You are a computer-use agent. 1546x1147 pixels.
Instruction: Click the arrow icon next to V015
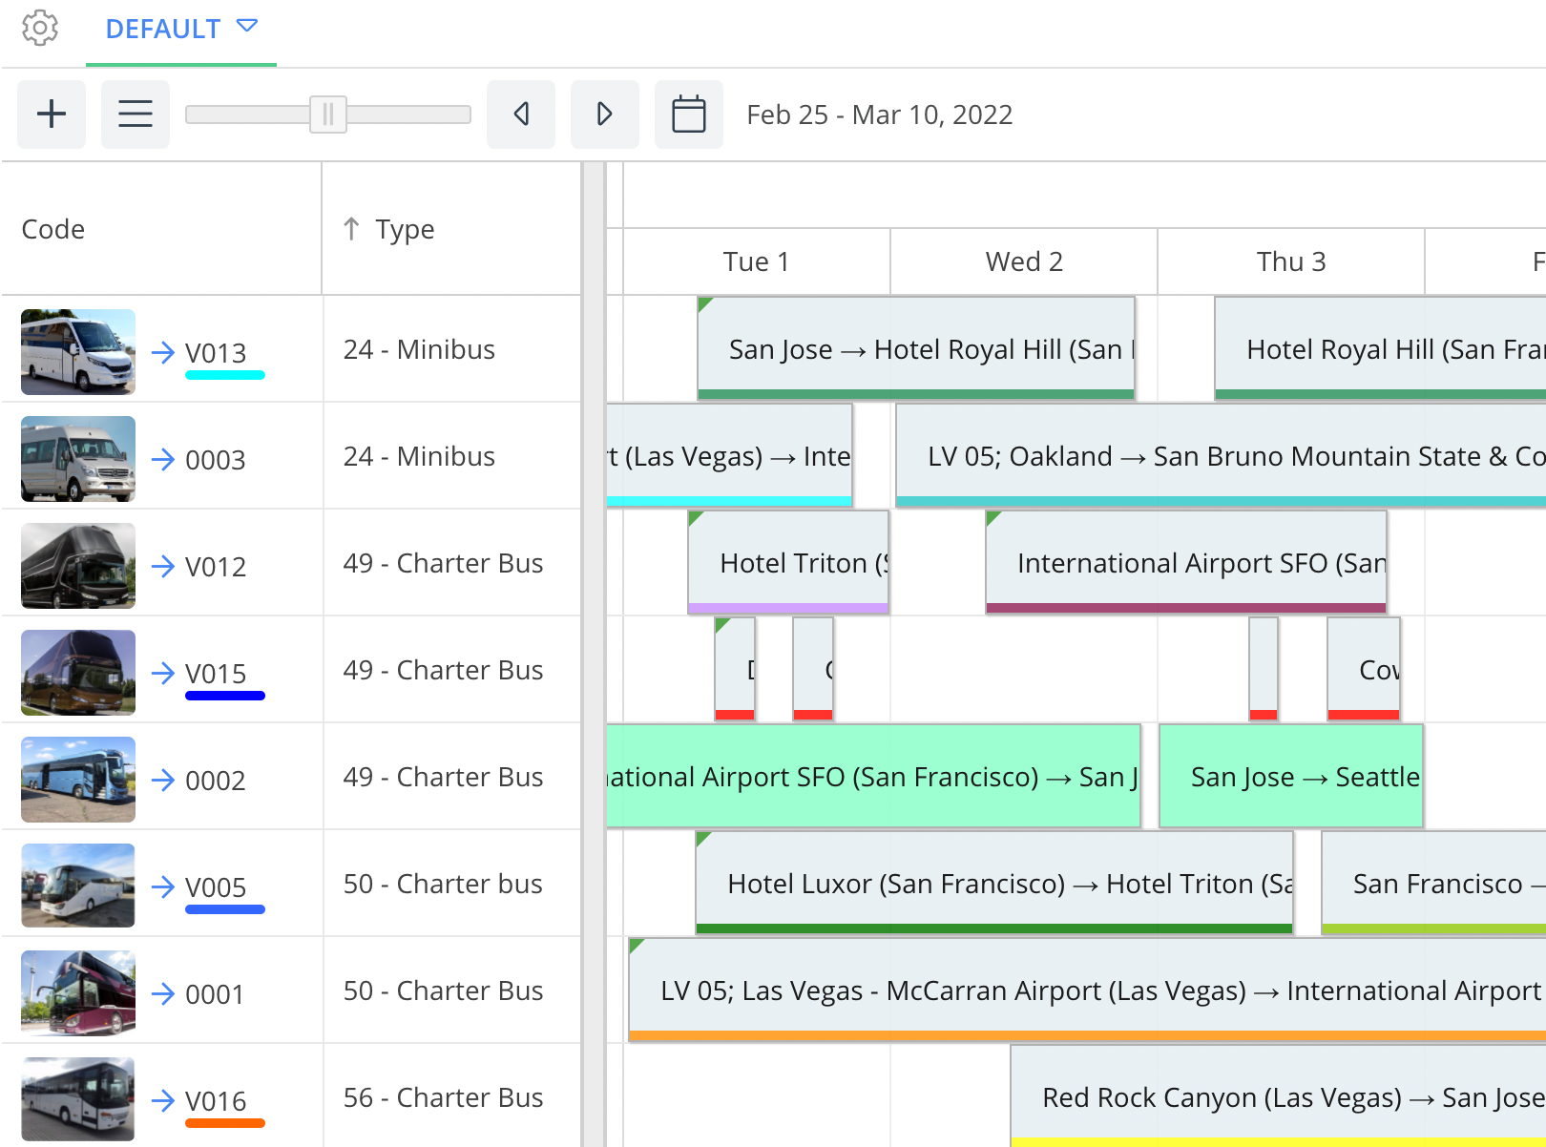(163, 673)
